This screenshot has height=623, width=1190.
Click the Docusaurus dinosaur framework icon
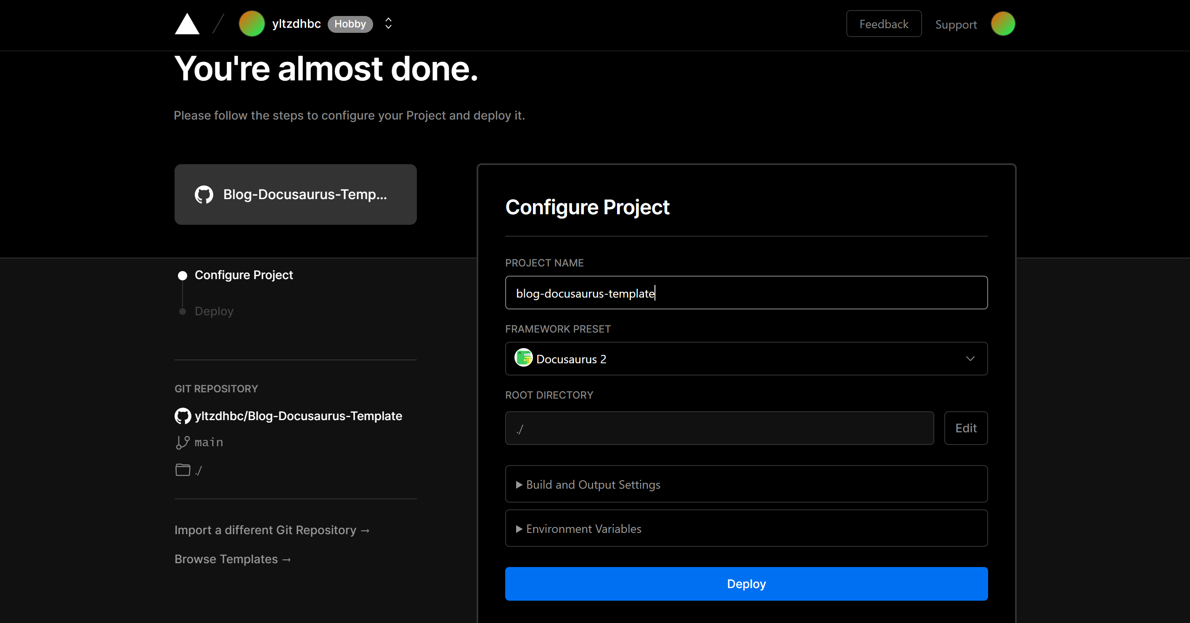pos(523,358)
